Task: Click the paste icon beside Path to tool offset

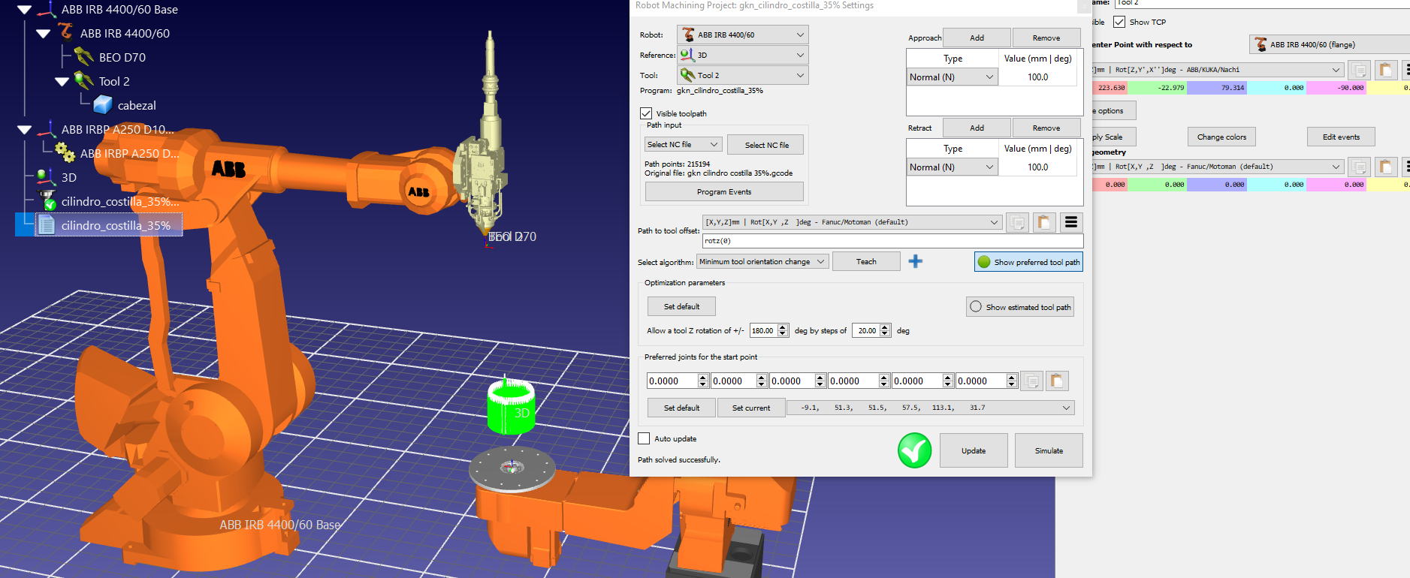Action: click(1043, 223)
